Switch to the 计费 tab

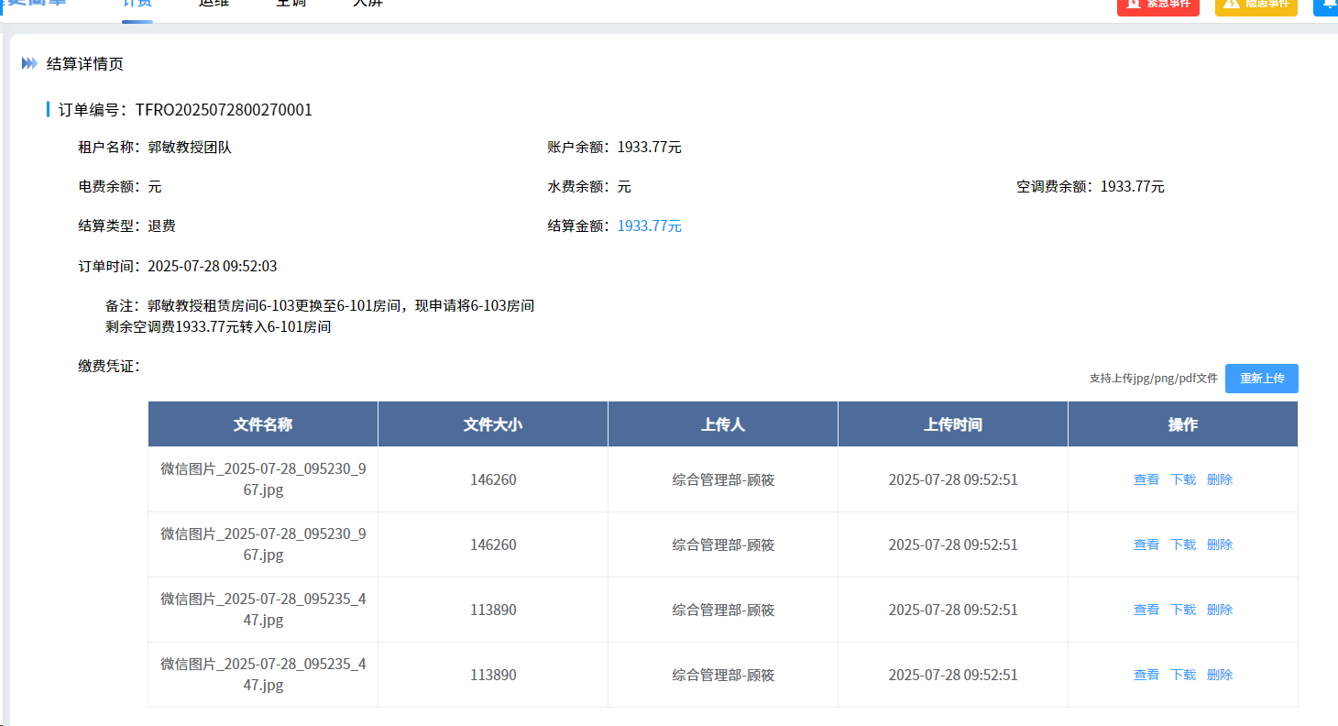pyautogui.click(x=137, y=4)
